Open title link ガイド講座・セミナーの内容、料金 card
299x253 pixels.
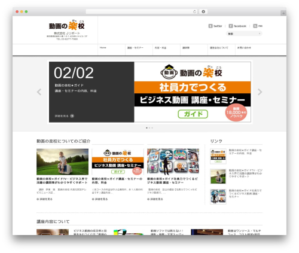pyautogui.click(x=117, y=181)
